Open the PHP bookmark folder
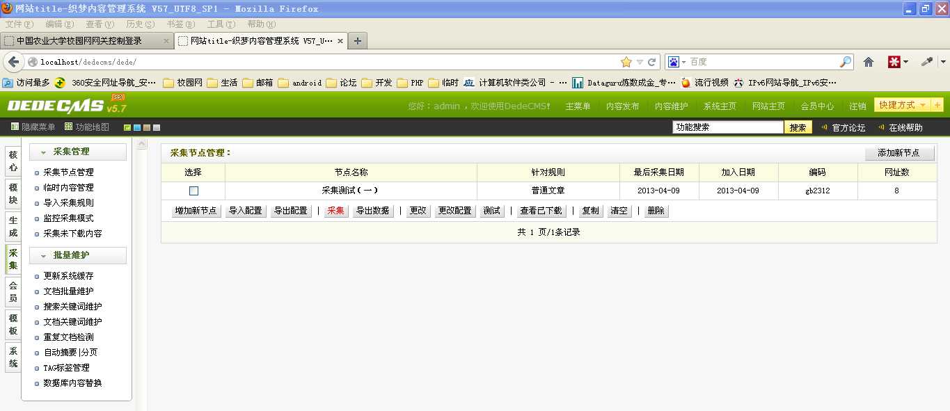The height and width of the screenshot is (411, 950). click(411, 83)
